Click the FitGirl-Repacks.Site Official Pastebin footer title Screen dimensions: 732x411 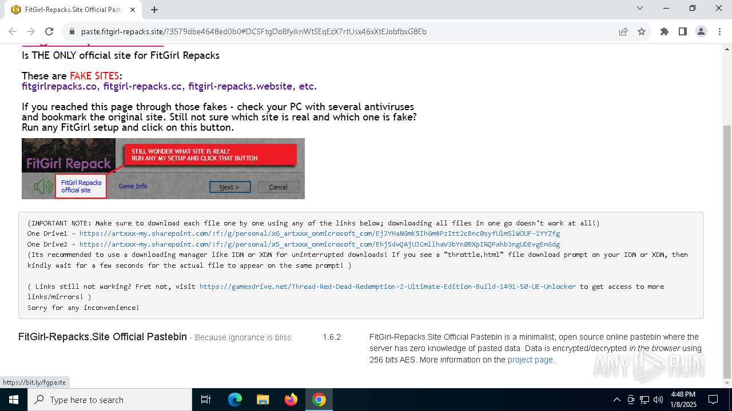(x=103, y=337)
